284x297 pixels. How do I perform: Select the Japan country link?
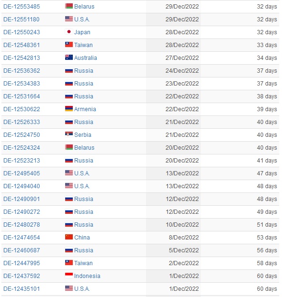[x=82, y=32]
